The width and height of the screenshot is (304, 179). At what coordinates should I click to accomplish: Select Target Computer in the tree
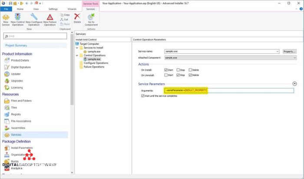(89, 44)
